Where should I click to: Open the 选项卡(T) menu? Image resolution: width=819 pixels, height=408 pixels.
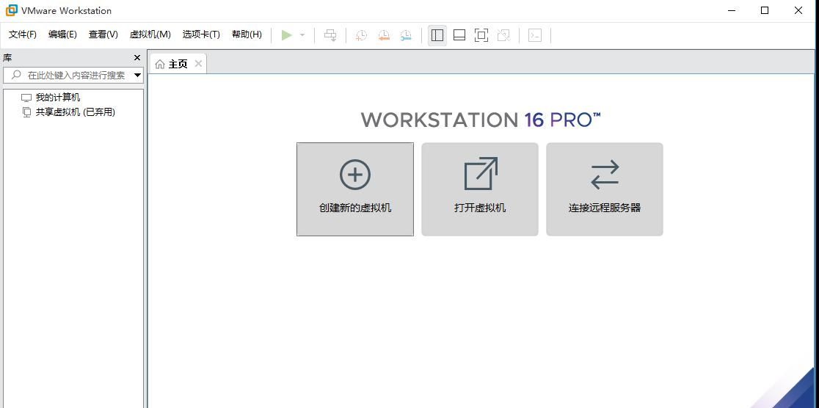tap(201, 34)
